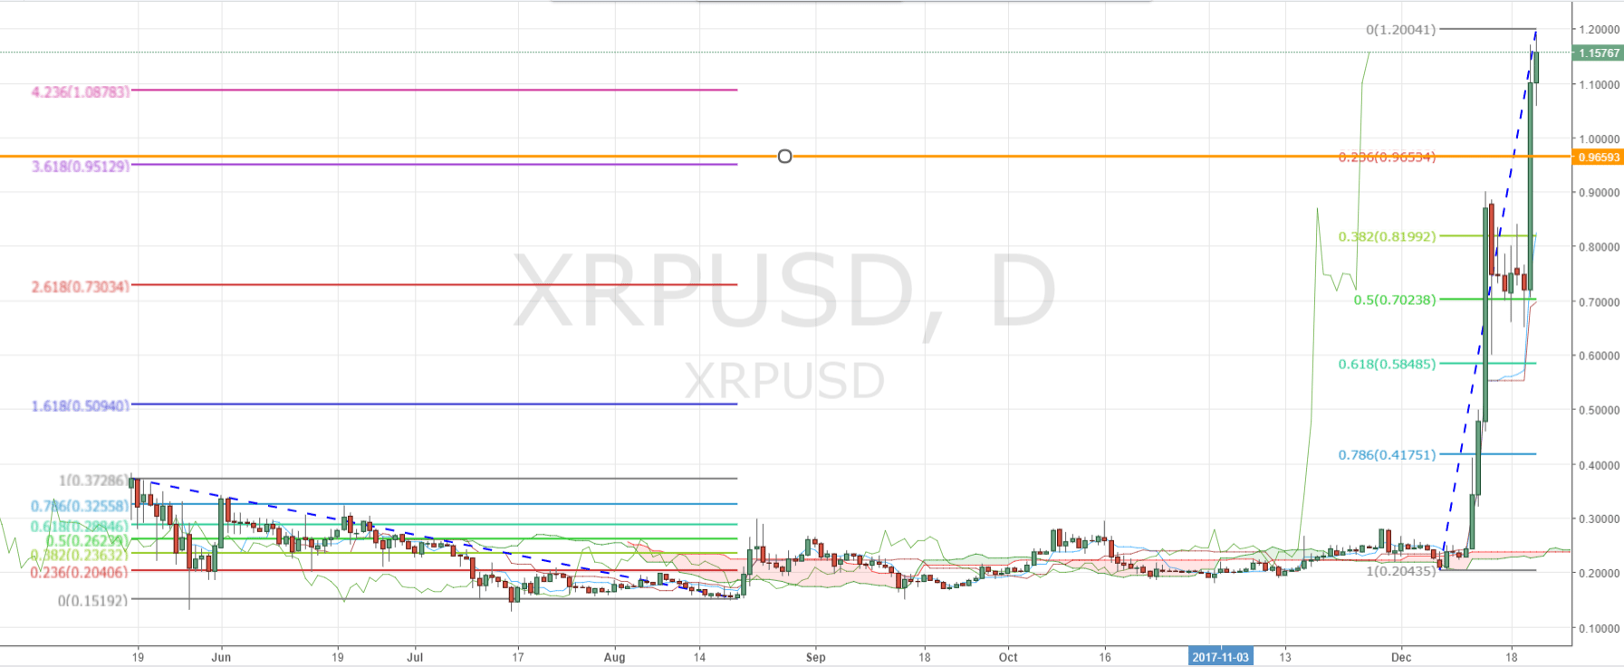Select the 2.618(0.73034) Fibonacci level label
Viewport: 1624px width, 667px height.
[81, 287]
